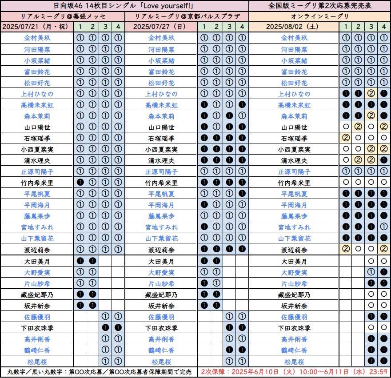
Task: Click the filled circle in 平岡海月's 京都パルスプラザ row
Action: (204, 204)
